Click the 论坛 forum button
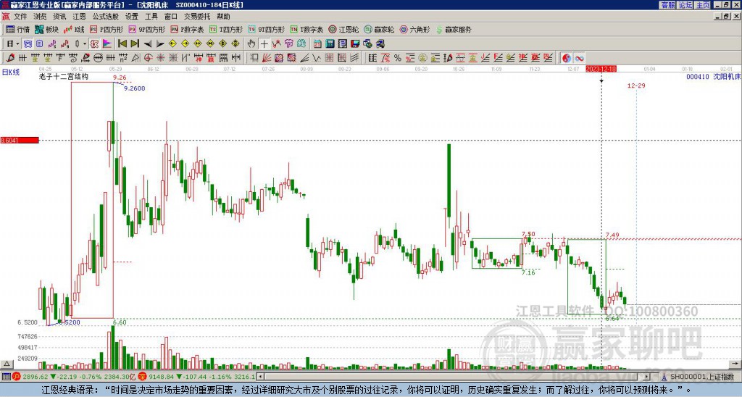The image size is (742, 397). 685,5
